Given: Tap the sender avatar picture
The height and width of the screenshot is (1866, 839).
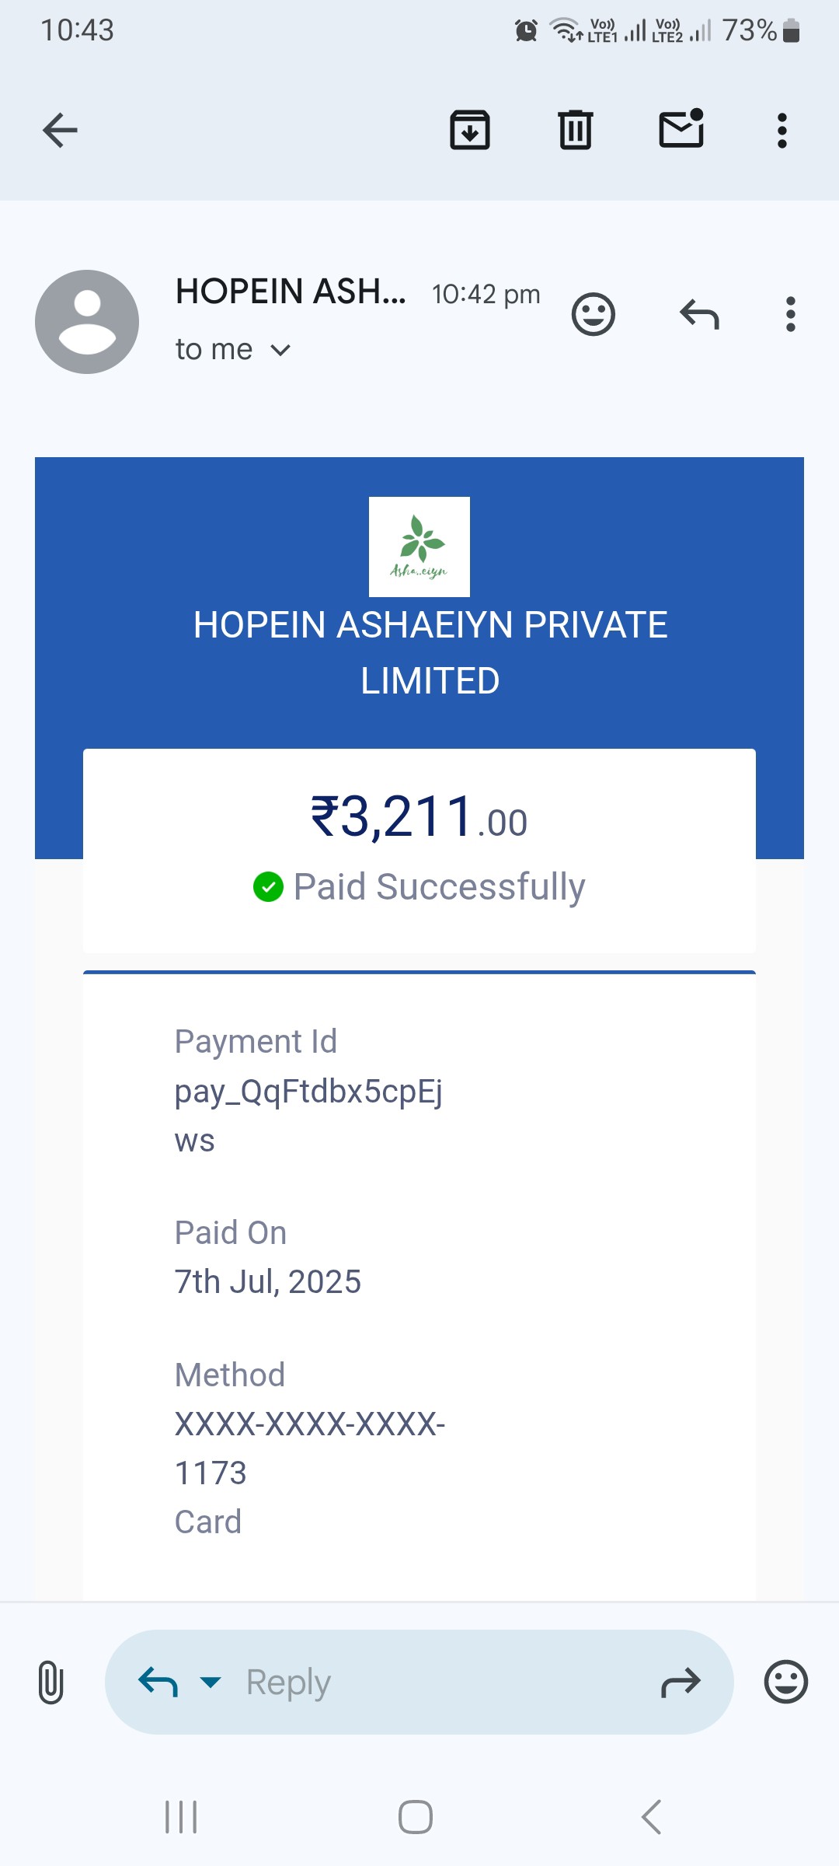Looking at the screenshot, I should (87, 322).
